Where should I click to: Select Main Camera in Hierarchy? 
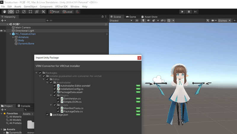pos(23,27)
